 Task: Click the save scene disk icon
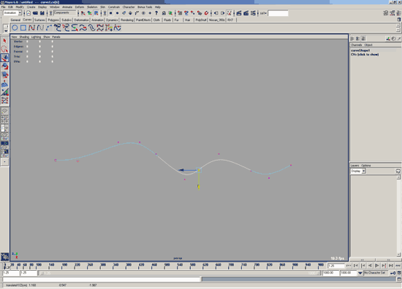42,13
